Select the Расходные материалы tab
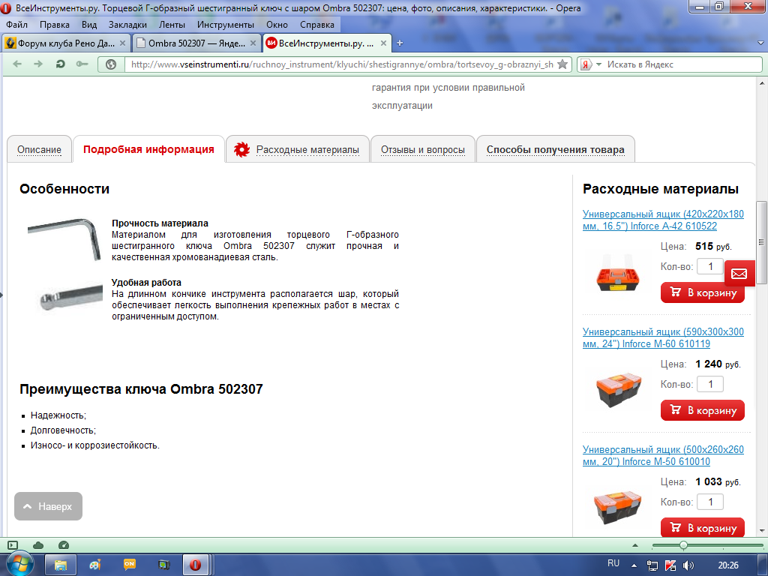 [x=297, y=149]
